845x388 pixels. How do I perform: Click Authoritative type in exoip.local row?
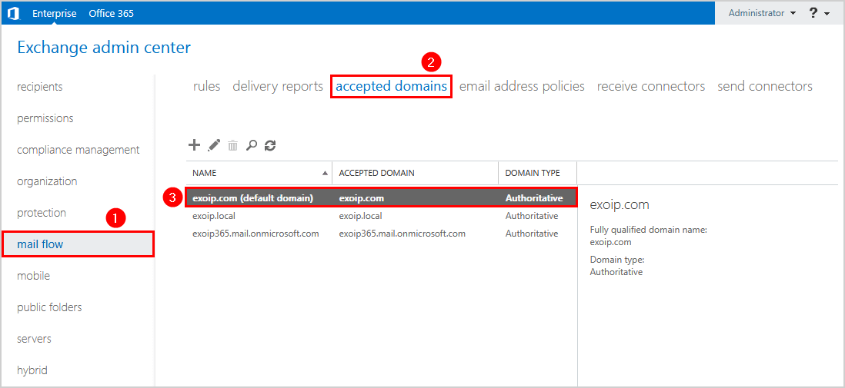pos(531,216)
